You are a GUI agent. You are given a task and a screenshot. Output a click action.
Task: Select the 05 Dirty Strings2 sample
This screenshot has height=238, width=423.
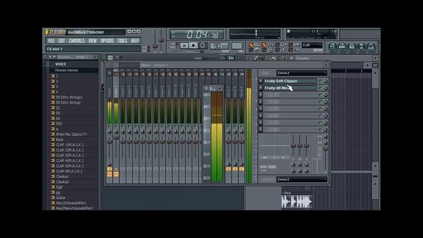(x=69, y=97)
